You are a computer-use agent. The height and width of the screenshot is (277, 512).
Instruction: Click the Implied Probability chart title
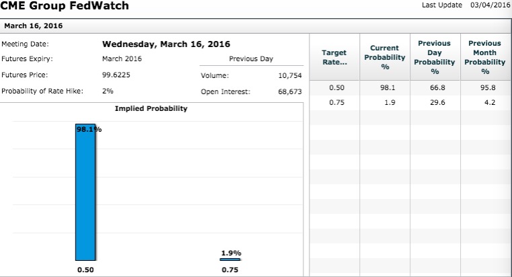coord(151,109)
